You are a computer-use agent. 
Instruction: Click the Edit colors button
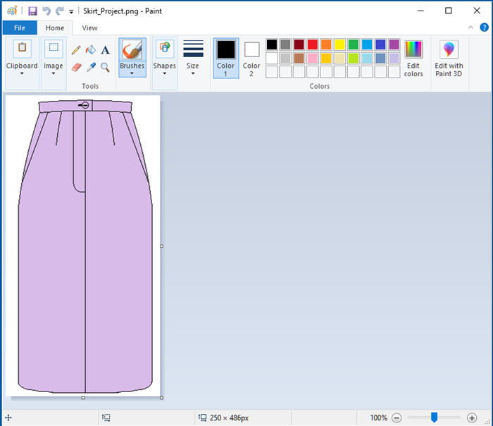pos(413,58)
